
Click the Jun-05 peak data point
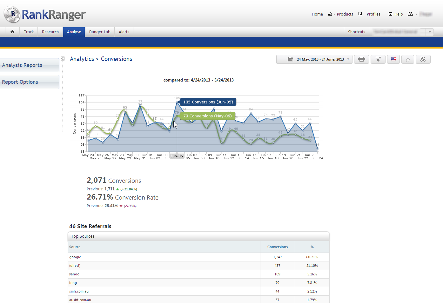pyautogui.click(x=177, y=102)
